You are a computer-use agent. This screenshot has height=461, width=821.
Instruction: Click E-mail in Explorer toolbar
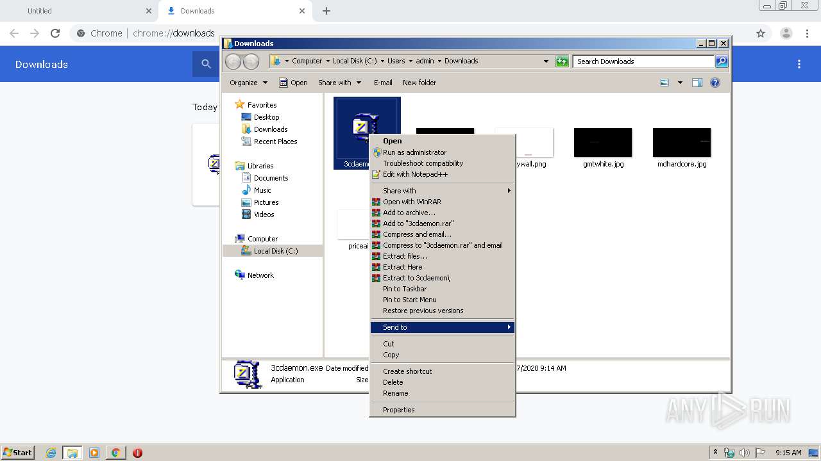click(383, 83)
